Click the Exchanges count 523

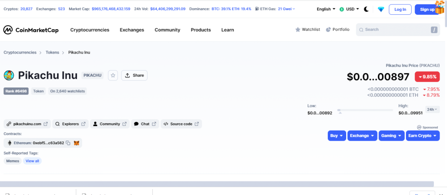click(62, 9)
